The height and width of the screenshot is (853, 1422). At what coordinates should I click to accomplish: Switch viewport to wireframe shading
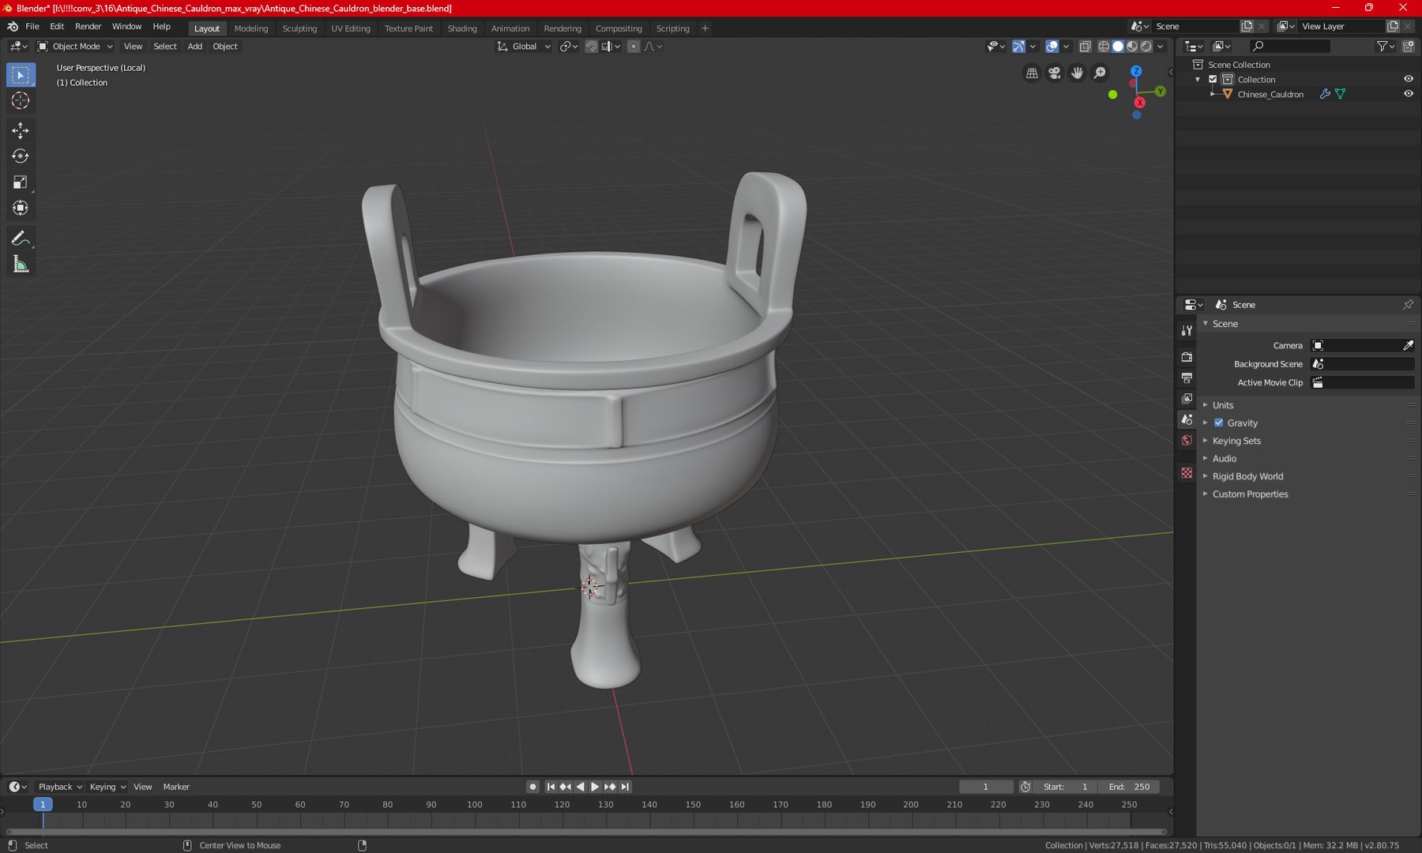coord(1104,47)
